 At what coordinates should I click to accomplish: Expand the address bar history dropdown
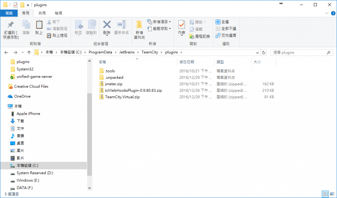257,53
